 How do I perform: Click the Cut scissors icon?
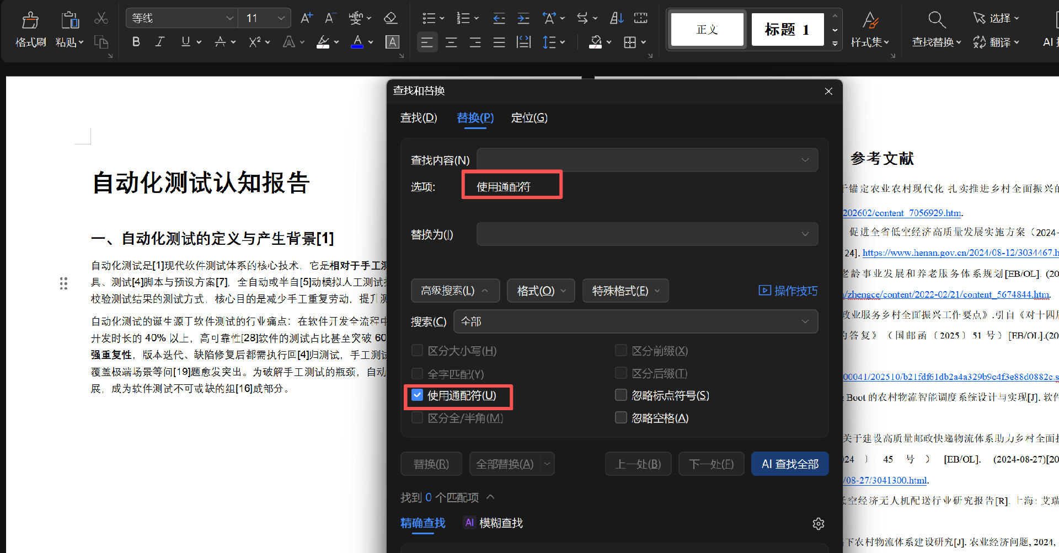coord(101,18)
